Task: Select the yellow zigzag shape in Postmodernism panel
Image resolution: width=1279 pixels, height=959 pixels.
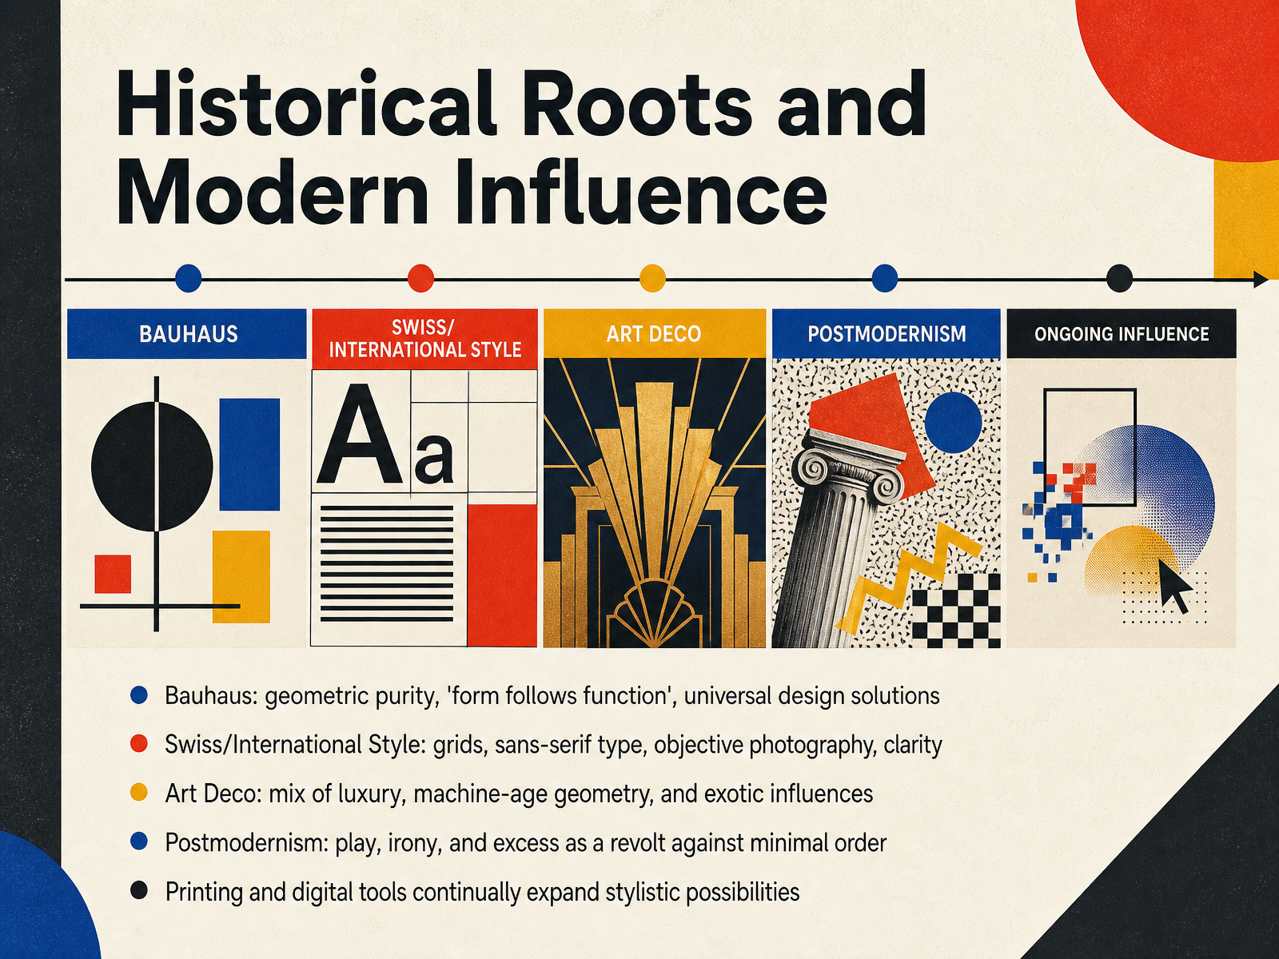Action: click(x=908, y=577)
